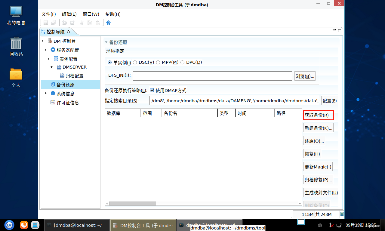
Task: Collapse the 实例配置 tree node
Action: [48, 59]
